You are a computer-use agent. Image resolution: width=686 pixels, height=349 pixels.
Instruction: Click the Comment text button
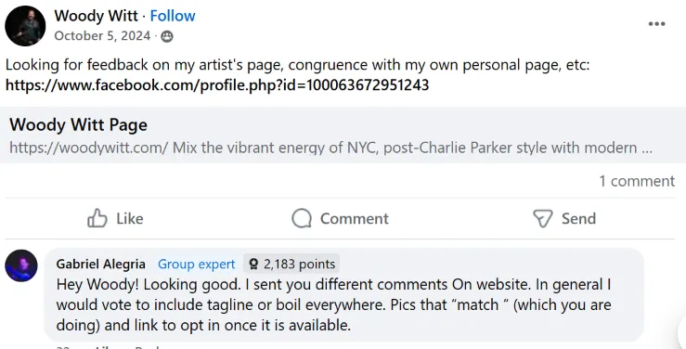click(x=354, y=218)
